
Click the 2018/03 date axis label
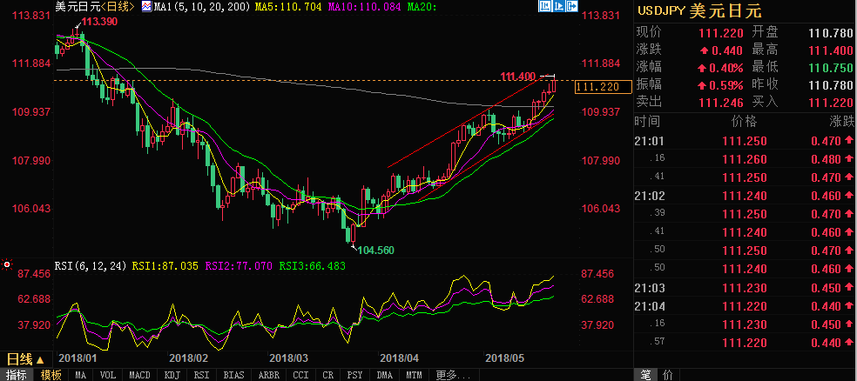(288, 358)
